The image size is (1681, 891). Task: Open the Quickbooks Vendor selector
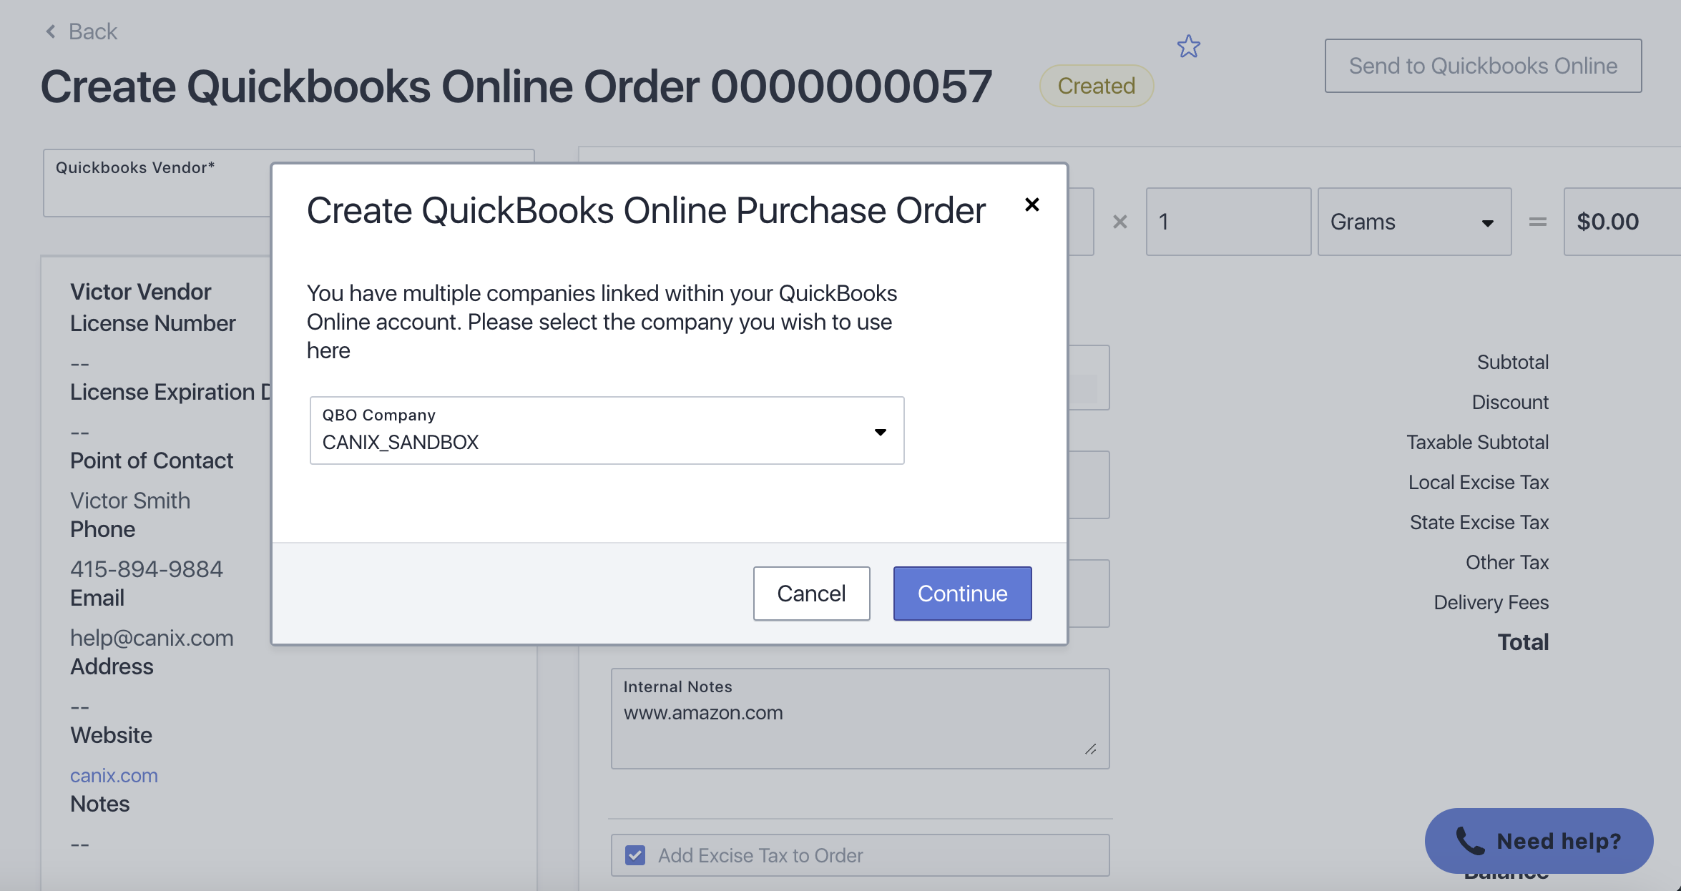pos(157,183)
